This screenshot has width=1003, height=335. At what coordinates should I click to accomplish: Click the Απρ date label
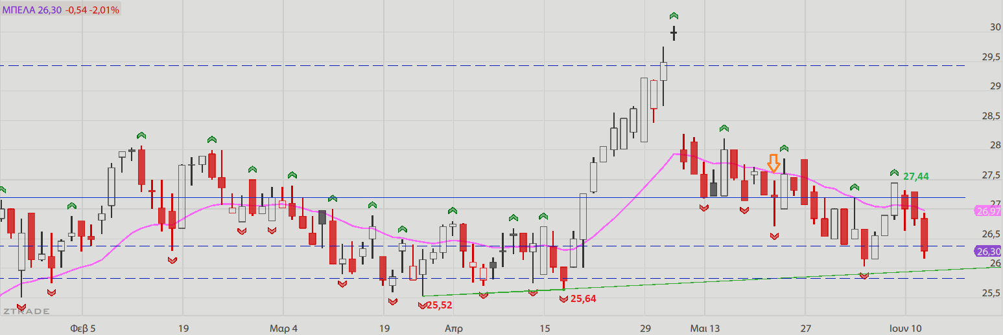pos(454,328)
